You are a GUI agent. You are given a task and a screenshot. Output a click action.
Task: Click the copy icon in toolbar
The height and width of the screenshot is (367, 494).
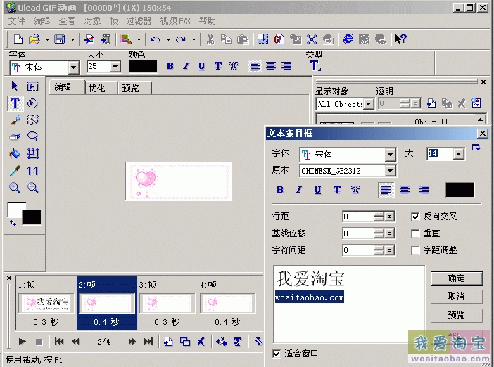point(226,39)
